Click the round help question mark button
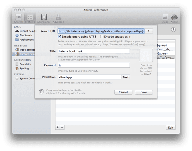Image resolution: width=192 pixels, height=151 pixels. coord(173,30)
